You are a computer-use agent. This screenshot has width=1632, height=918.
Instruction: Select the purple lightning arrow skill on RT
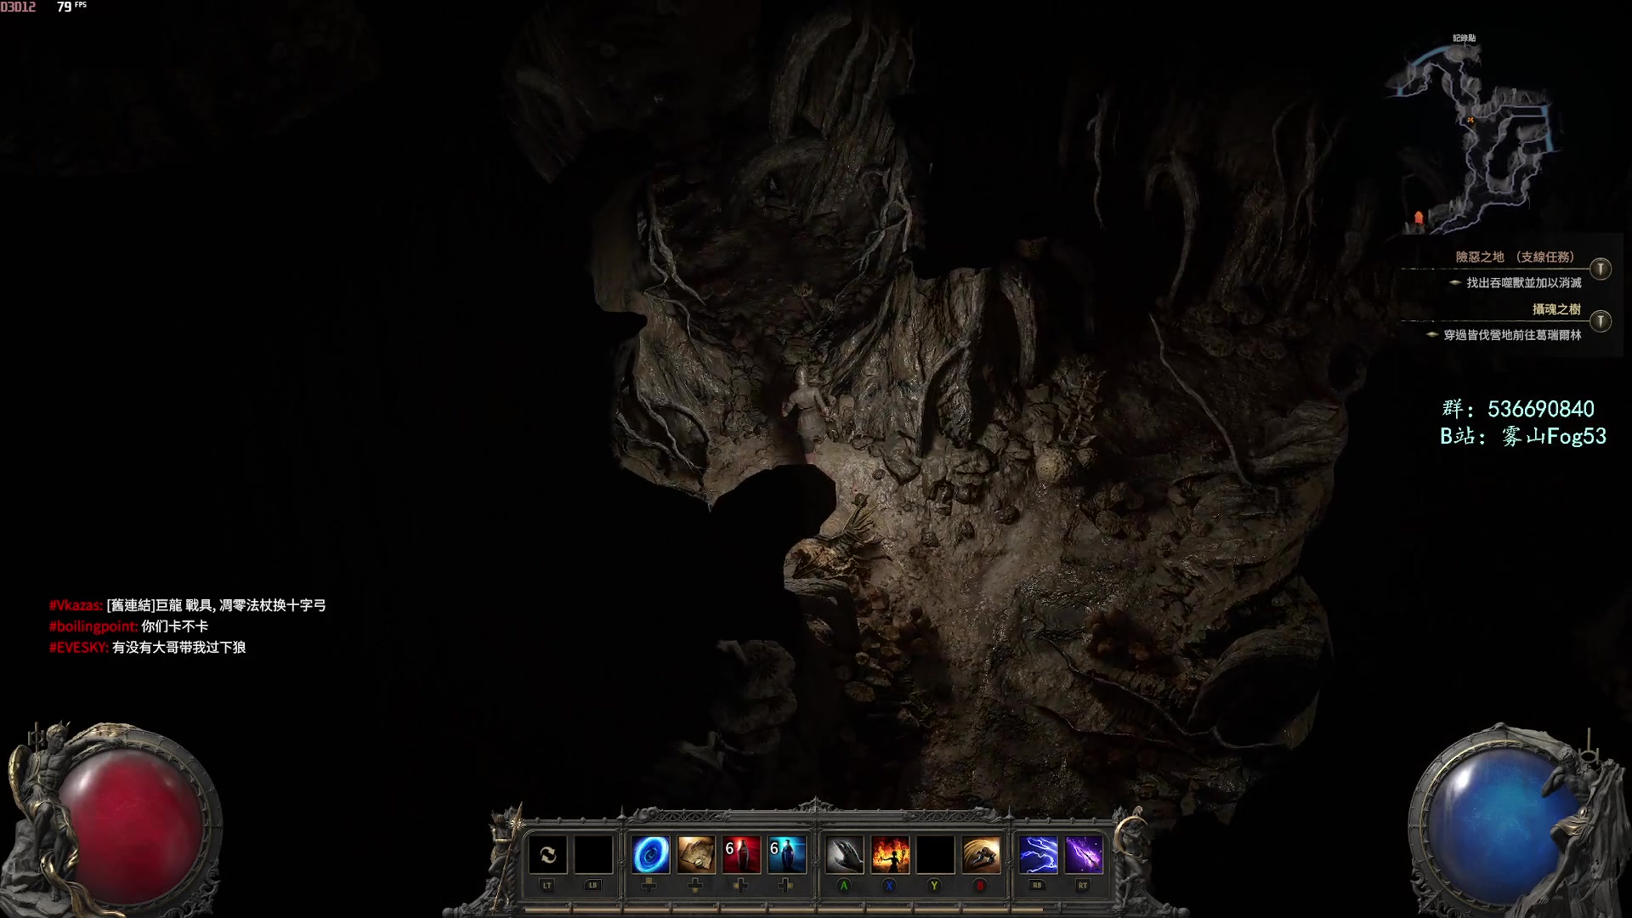click(x=1084, y=854)
